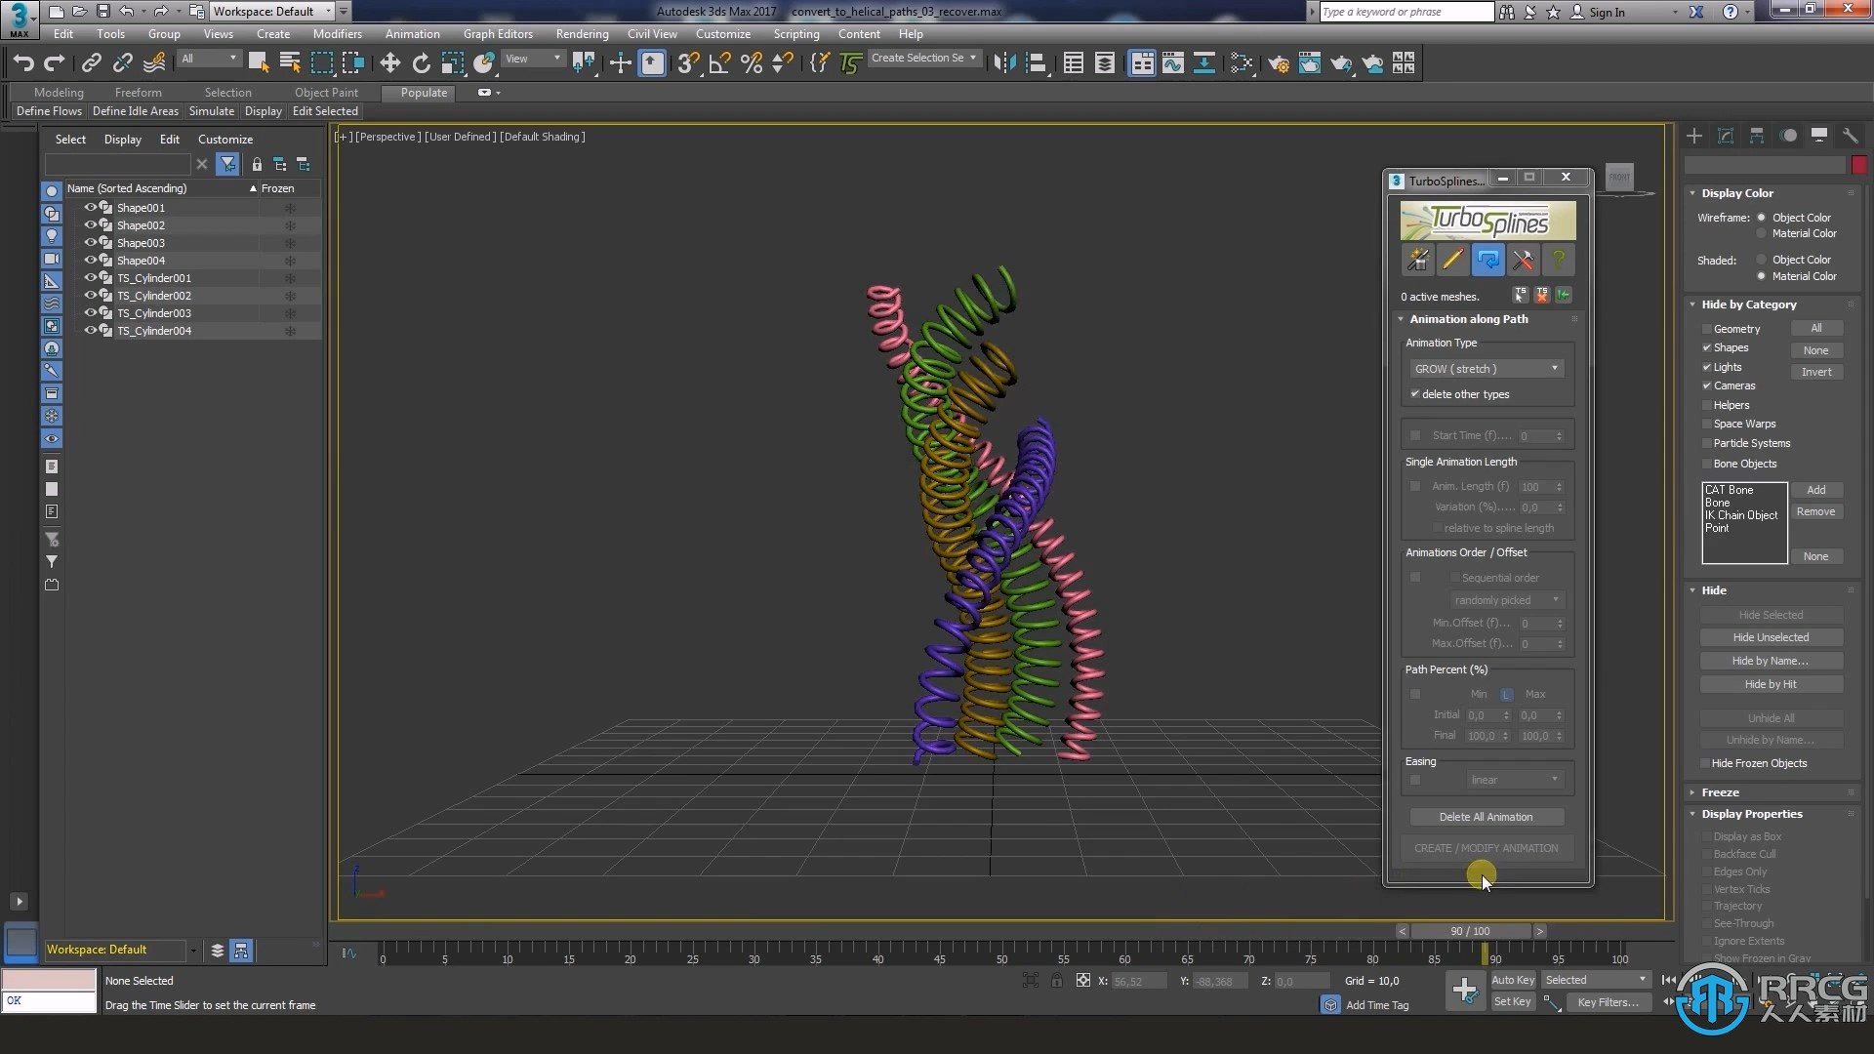This screenshot has width=1874, height=1054.
Task: Select the TurboSplines path animation icon
Action: (x=1487, y=260)
